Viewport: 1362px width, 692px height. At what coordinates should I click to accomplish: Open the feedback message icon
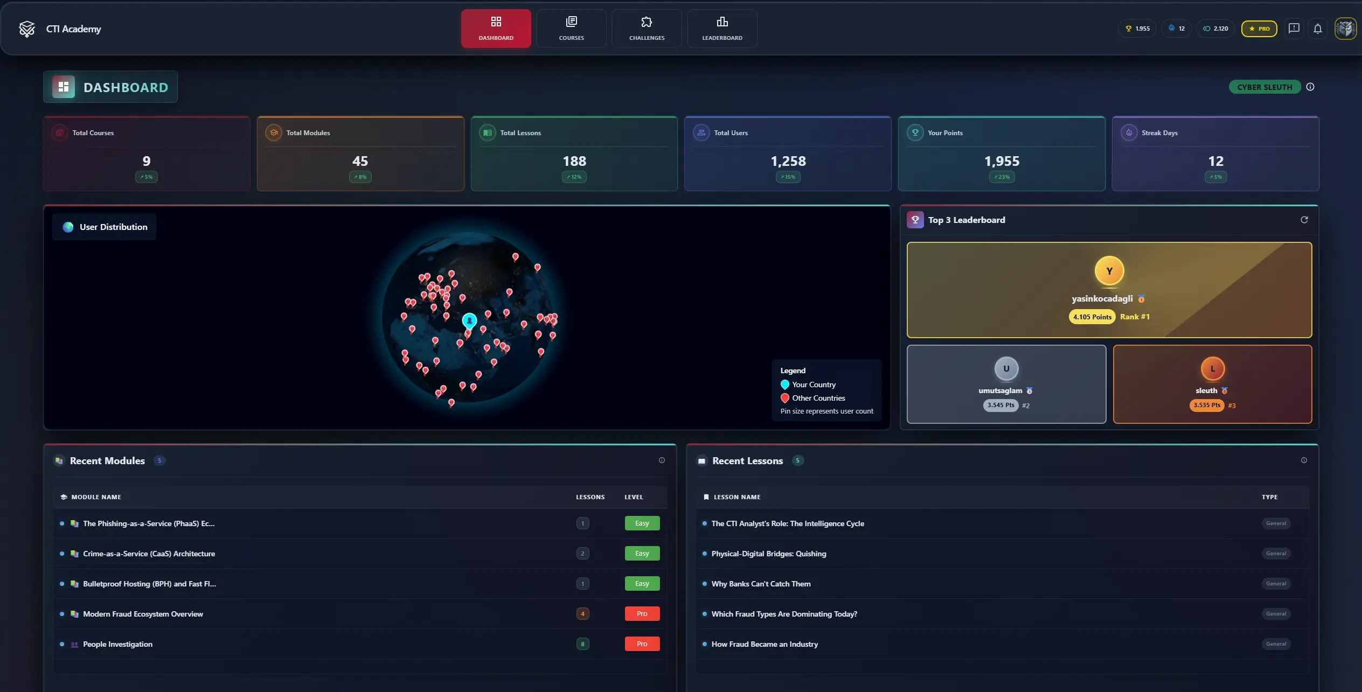[x=1294, y=29]
